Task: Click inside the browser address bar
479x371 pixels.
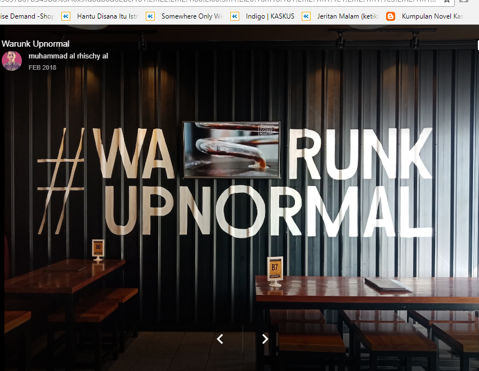Action: coord(225,3)
